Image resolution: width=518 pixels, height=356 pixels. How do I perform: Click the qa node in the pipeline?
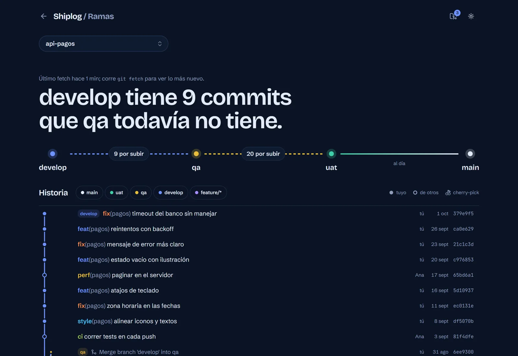(x=196, y=154)
